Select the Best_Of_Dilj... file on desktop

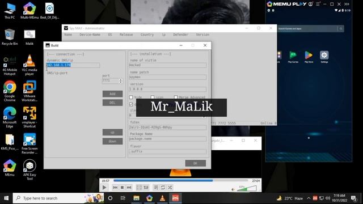[49, 11]
